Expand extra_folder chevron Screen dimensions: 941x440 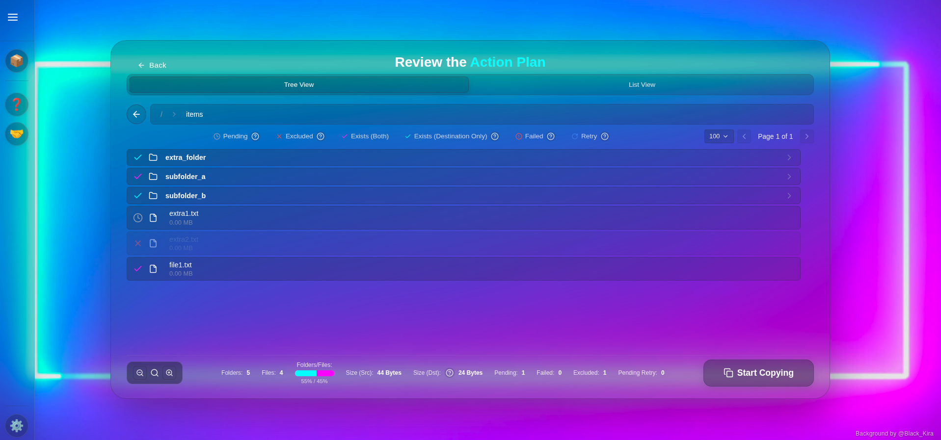click(x=789, y=157)
